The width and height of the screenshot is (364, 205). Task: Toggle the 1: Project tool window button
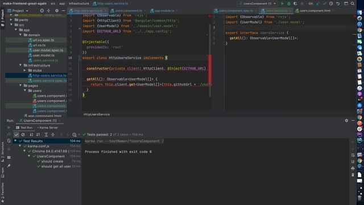click(x=2, y=18)
